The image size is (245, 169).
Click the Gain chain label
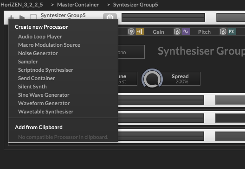click(158, 32)
